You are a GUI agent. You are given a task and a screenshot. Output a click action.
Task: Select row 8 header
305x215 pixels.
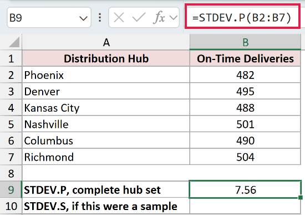pos(11,173)
